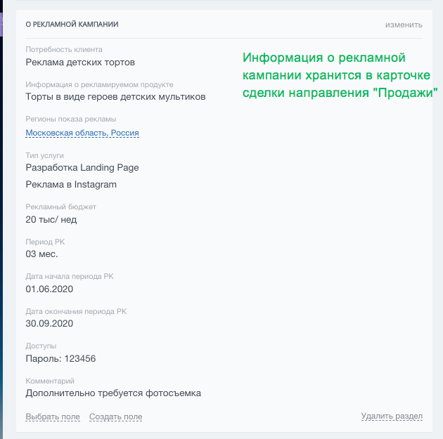This screenshot has width=443, height=439.
Task: Open the 'Московская область, Россия' region link
Action: pos(82,133)
